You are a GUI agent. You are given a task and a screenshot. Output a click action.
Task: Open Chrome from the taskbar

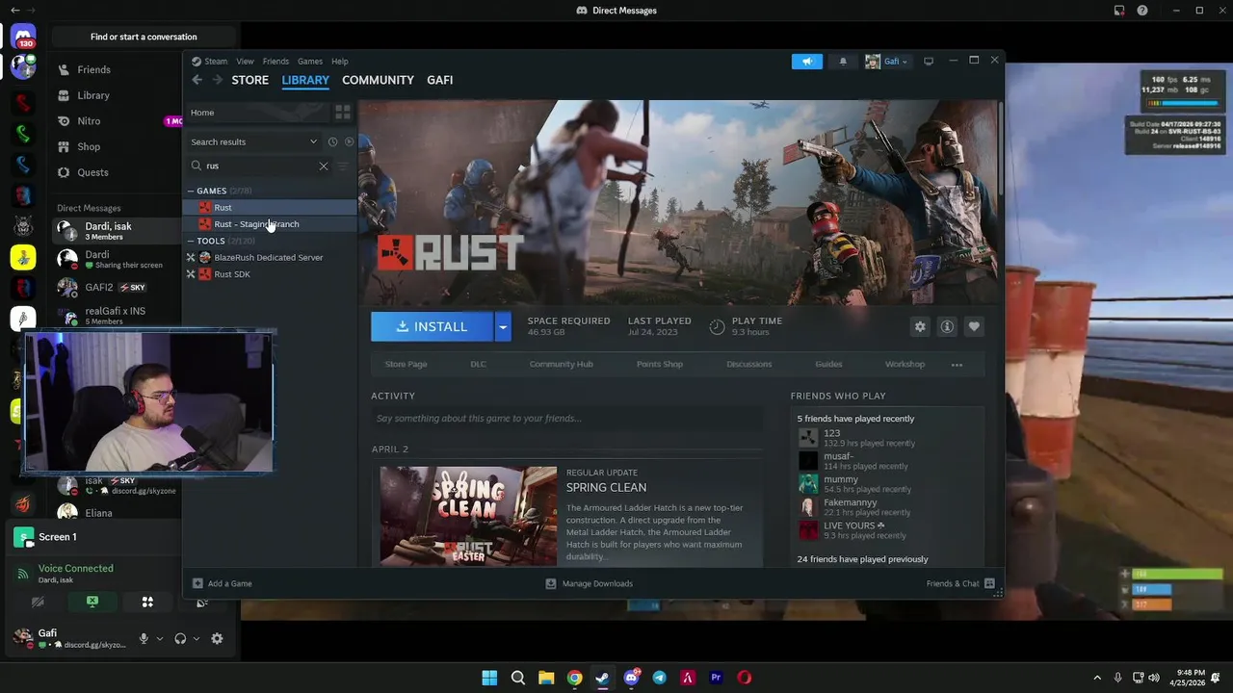[574, 678]
